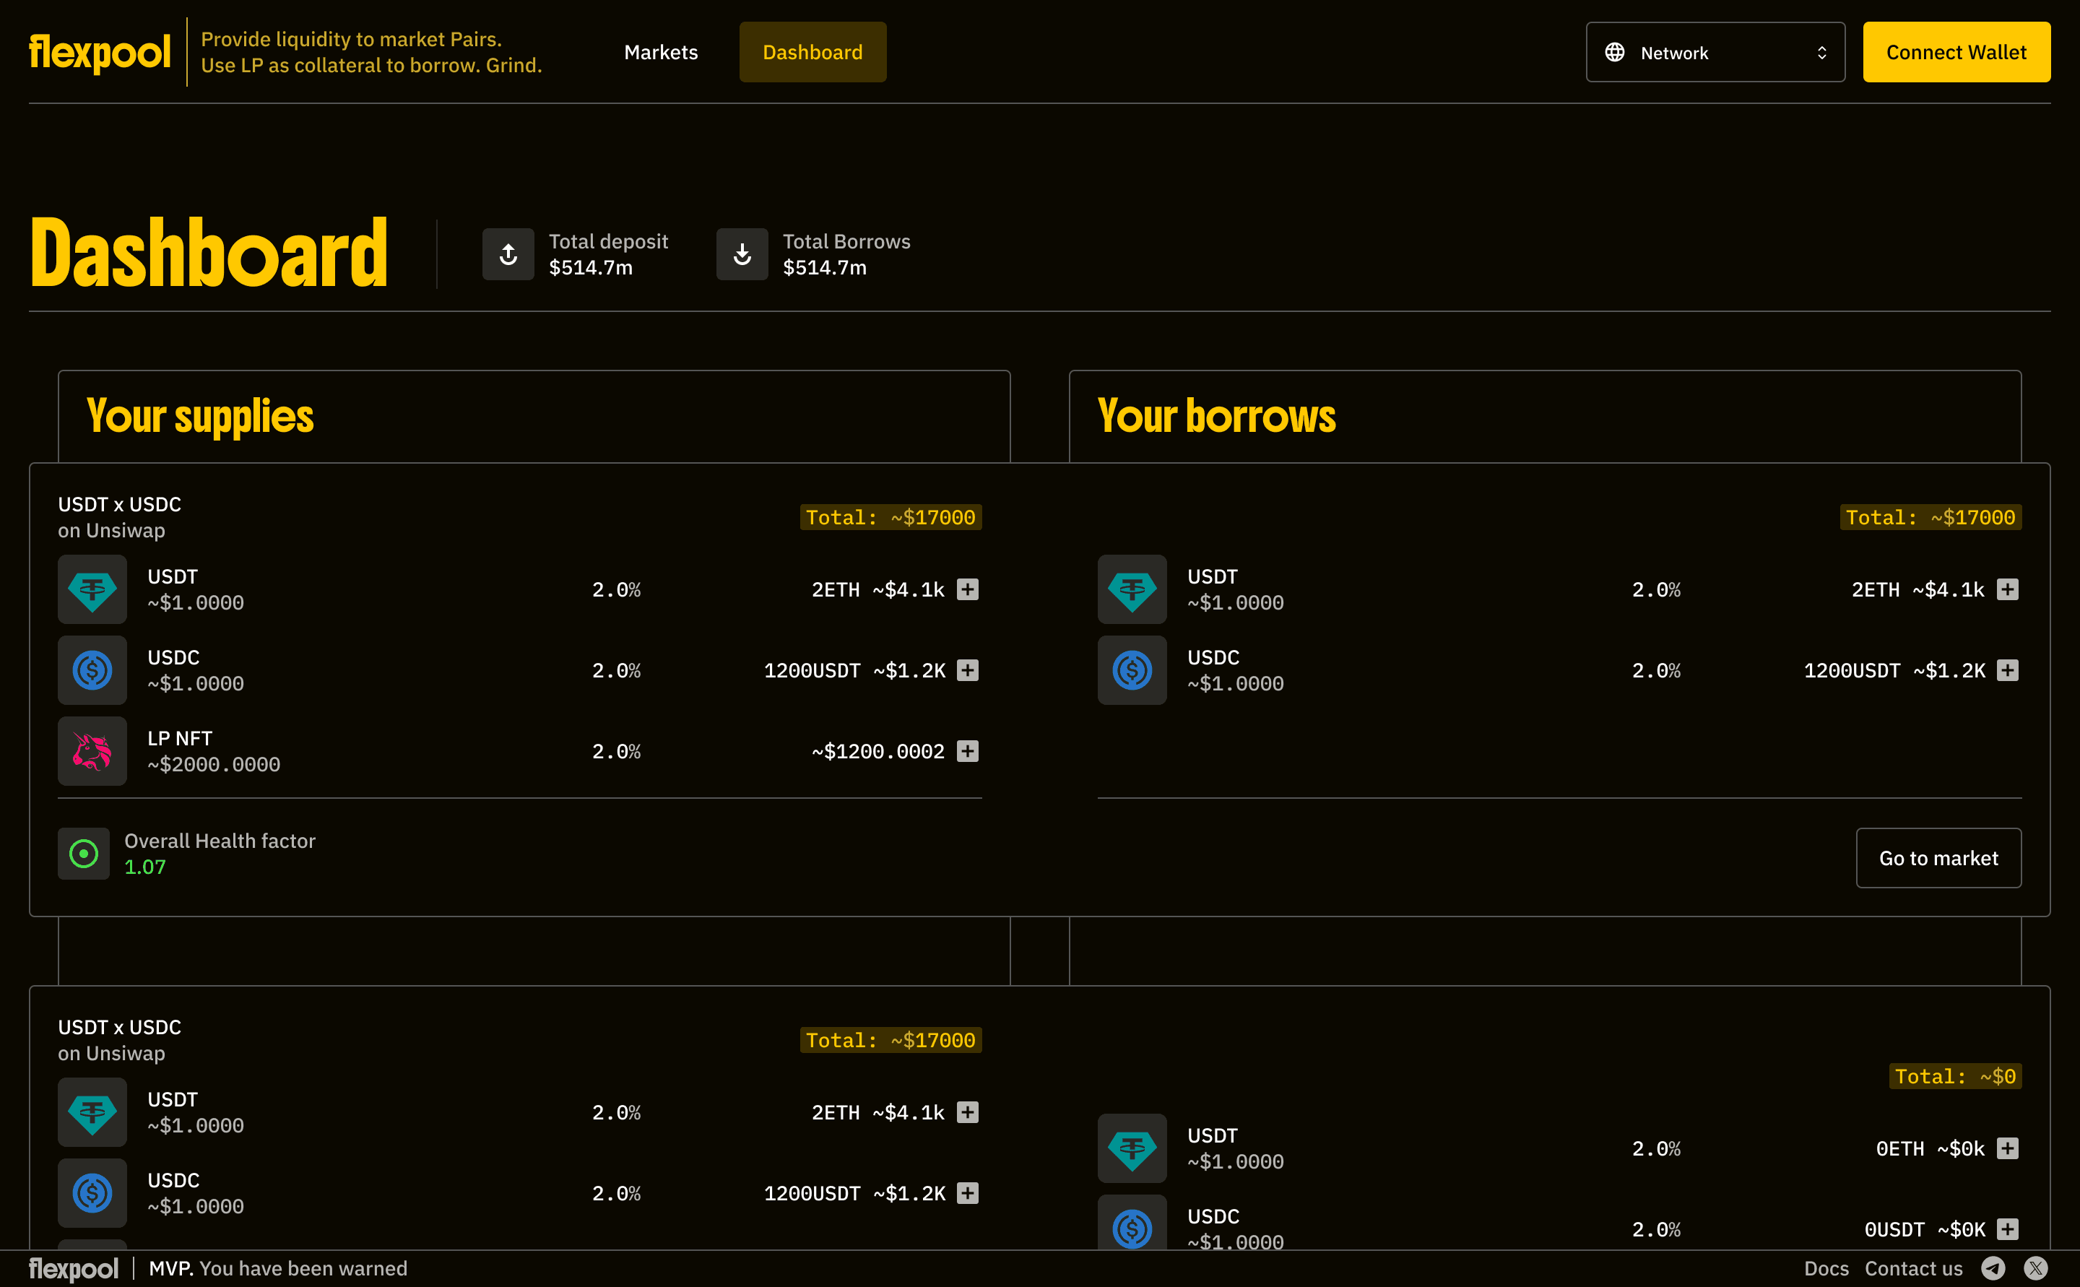This screenshot has width=2080, height=1287.
Task: Switch to the Markets tab
Action: point(662,52)
